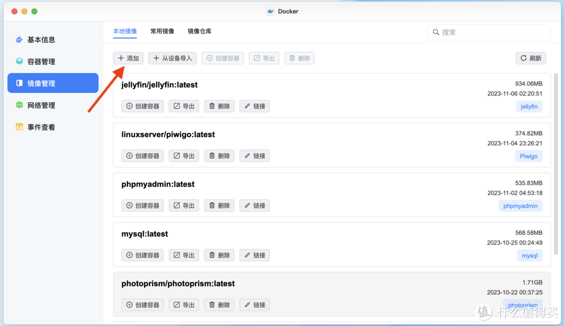This screenshot has height=326, width=564.
Task: Create container from phpmyadmin:latest
Action: [143, 205]
